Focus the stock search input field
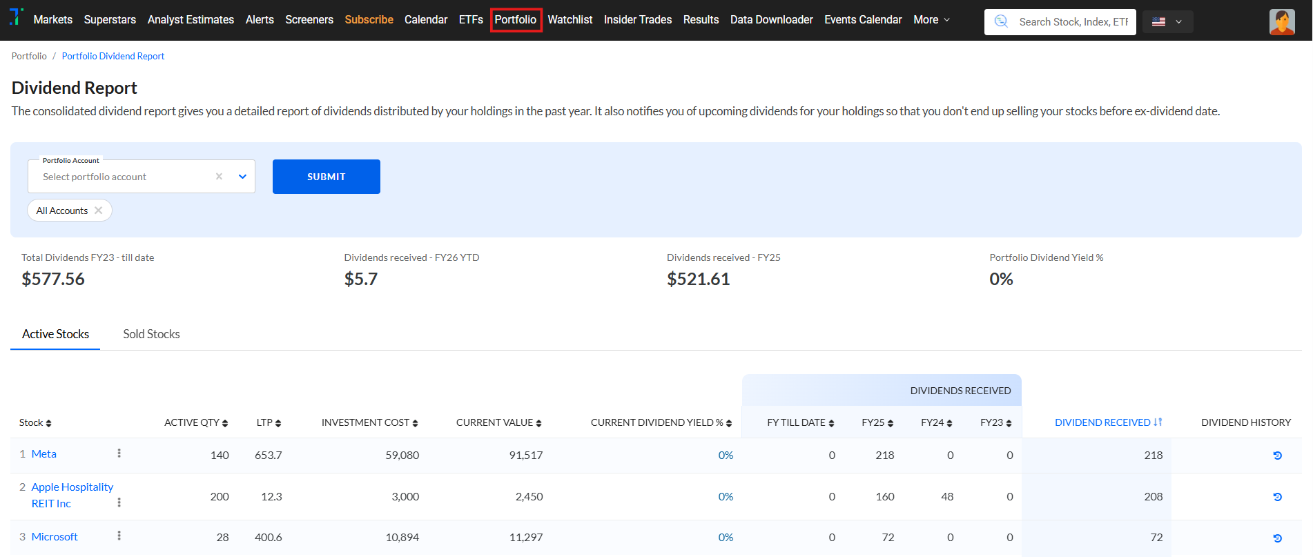 click(x=1073, y=22)
